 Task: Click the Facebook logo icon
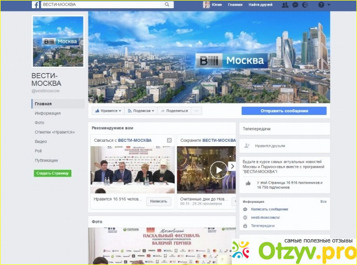pyautogui.click(x=35, y=4)
